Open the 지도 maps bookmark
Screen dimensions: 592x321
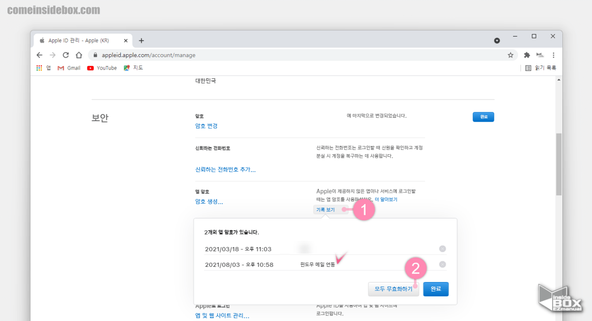click(x=133, y=68)
